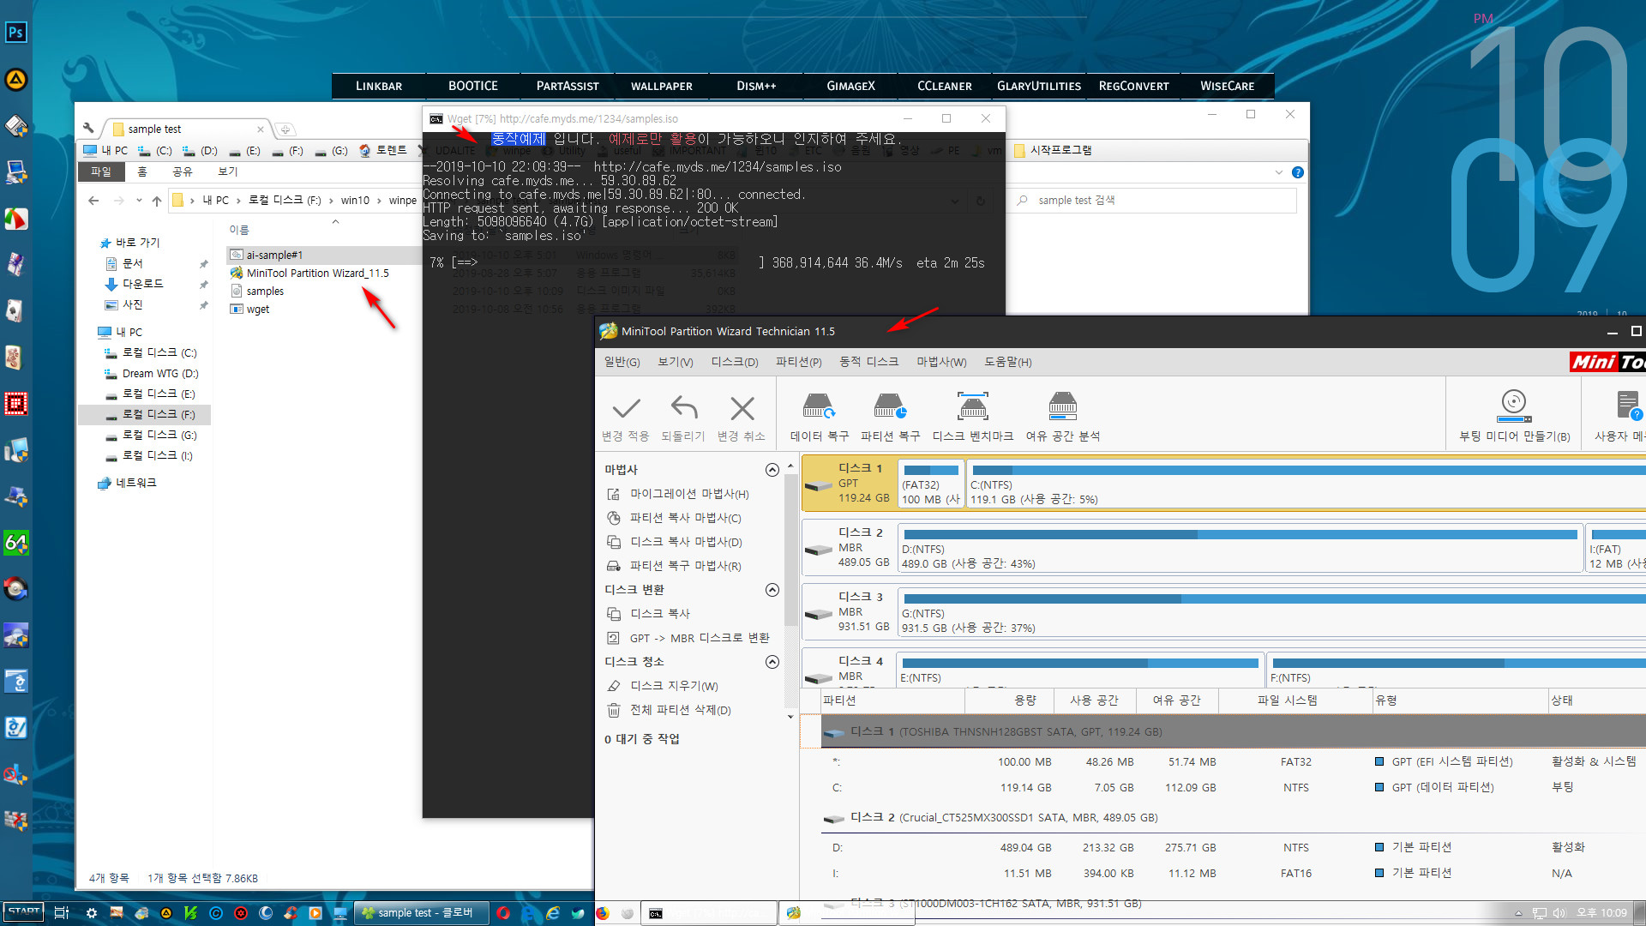1646x926 pixels.
Task: Expand Explorer ribbon with chevron
Action: pyautogui.click(x=1278, y=172)
